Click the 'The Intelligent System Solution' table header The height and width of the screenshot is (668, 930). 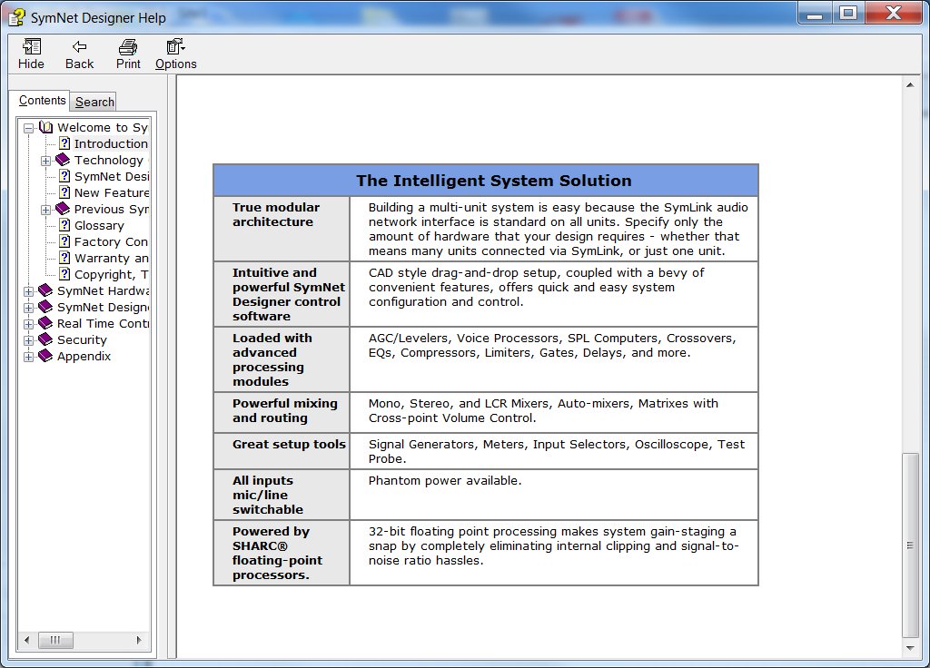486,181
